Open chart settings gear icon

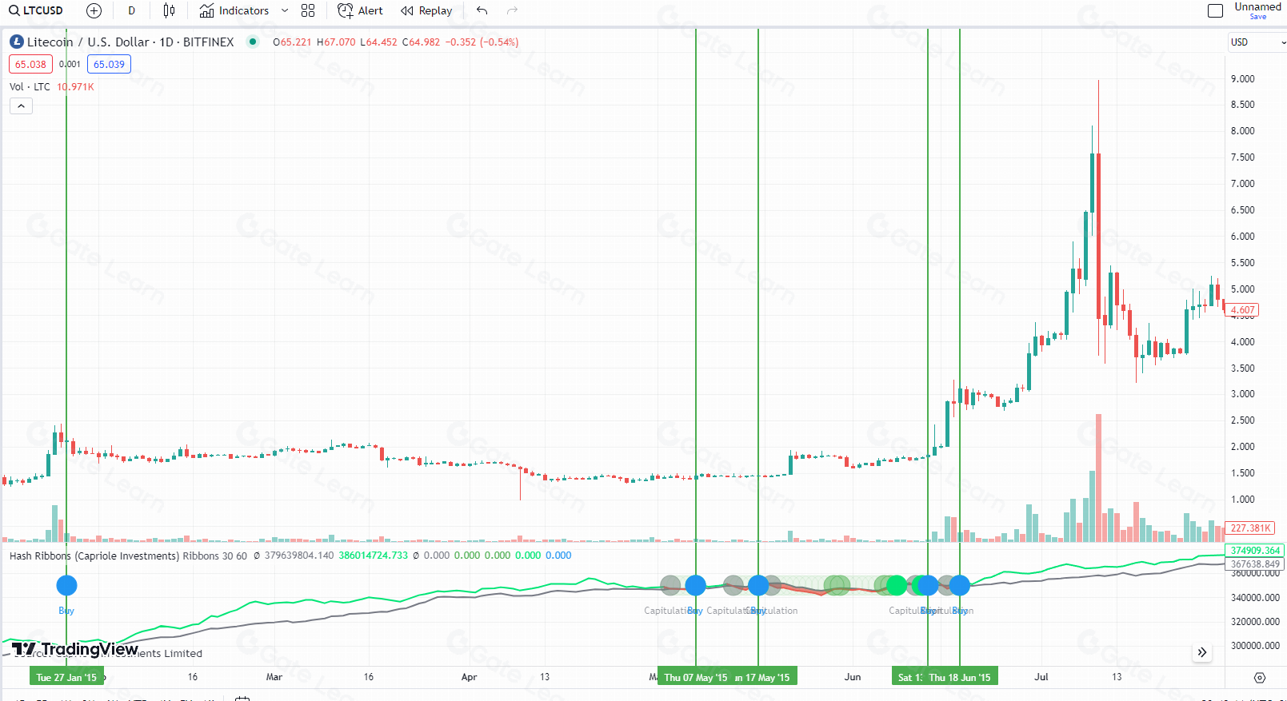pos(1260,677)
